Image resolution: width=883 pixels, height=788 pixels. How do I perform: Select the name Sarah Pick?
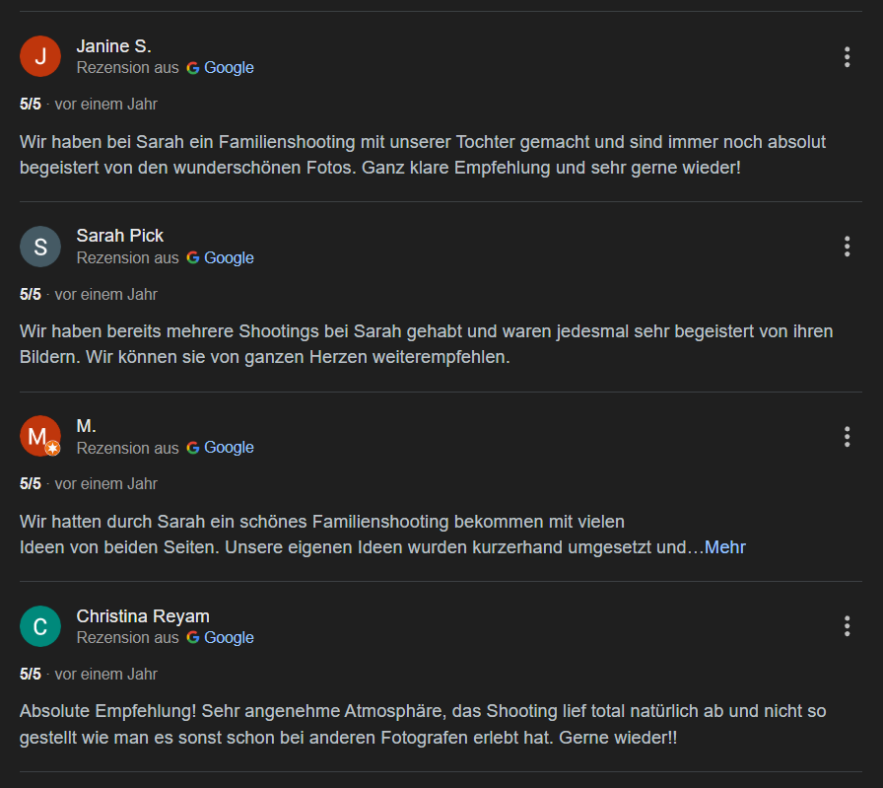[120, 236]
